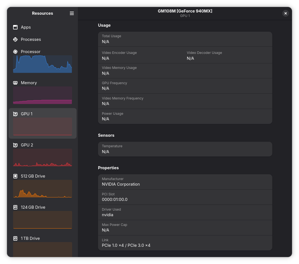The width and height of the screenshot is (299, 264).
Task: Click the 1 TB Drive icon
Action: click(x=15, y=238)
